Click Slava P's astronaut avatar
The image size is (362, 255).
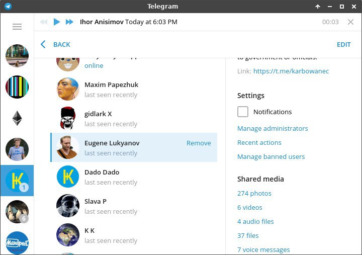coord(68,206)
